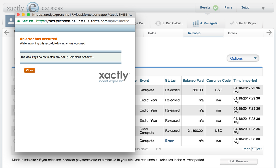Select the Holds tab
Viewport: 276px width, 168px height.
[152, 33]
